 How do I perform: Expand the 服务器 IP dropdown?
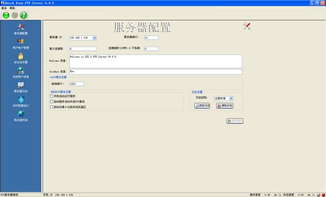(x=94, y=38)
